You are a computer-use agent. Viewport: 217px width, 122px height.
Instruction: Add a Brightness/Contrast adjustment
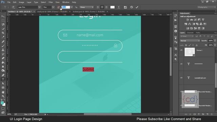[x=188, y=20]
